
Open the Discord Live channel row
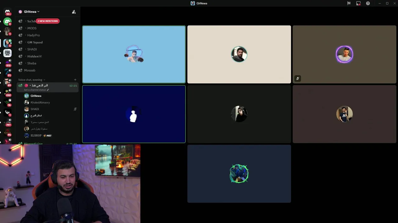48,144
